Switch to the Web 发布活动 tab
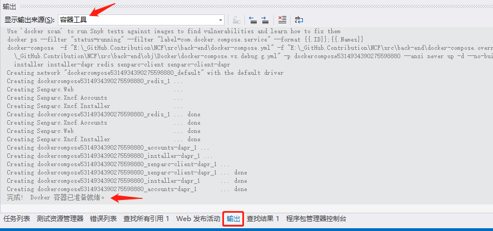 tap(198, 219)
